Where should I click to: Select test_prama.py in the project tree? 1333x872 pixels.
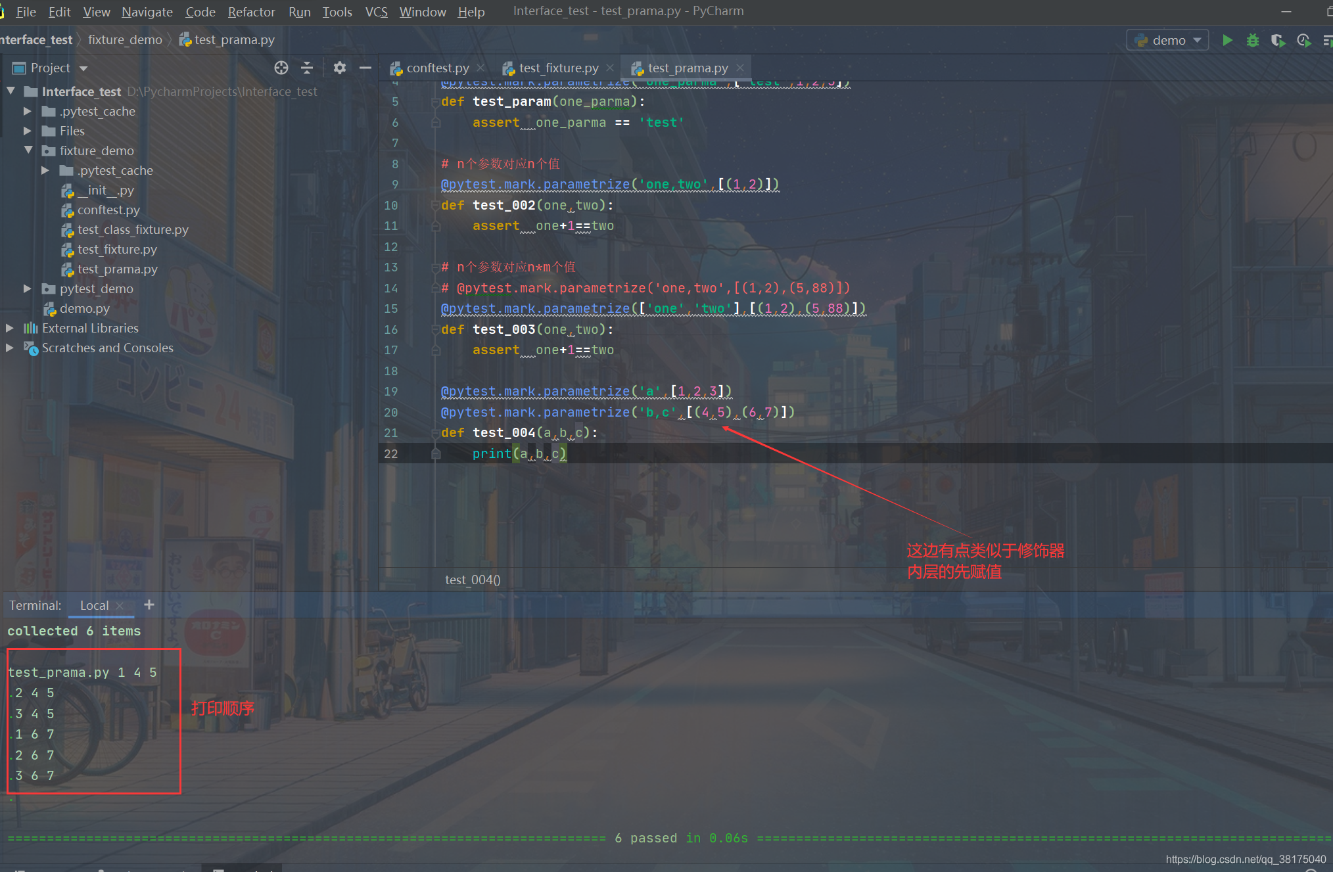(x=117, y=269)
